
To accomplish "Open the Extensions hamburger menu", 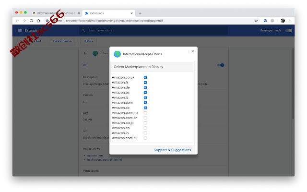I will (x=20, y=30).
